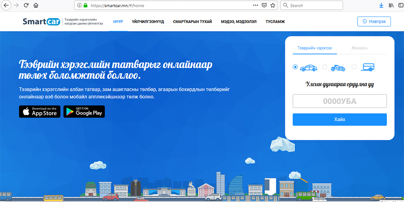Screen dimensions: 404x202
Task: Select the trailer vehicle type radio button
Action: (x=354, y=67)
